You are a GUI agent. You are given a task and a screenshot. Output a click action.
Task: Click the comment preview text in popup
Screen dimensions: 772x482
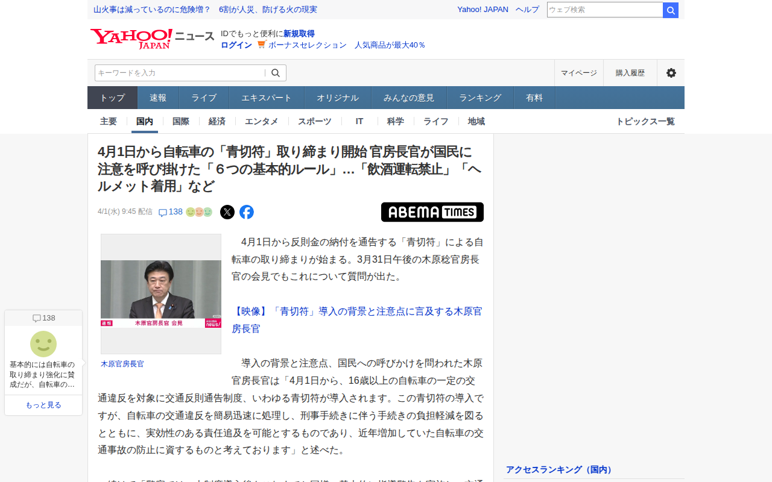click(43, 374)
